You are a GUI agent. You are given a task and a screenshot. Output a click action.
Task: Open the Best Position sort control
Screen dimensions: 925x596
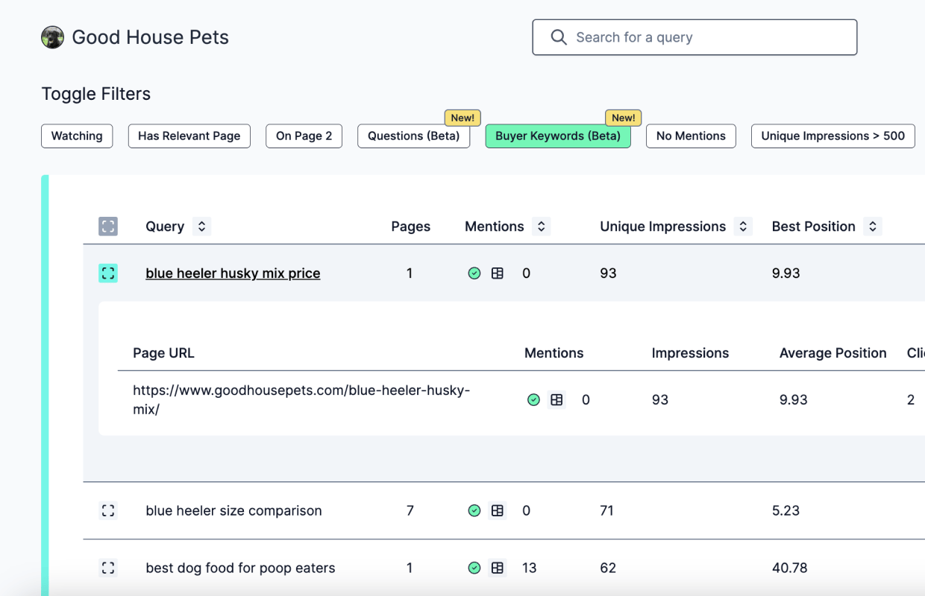(872, 226)
